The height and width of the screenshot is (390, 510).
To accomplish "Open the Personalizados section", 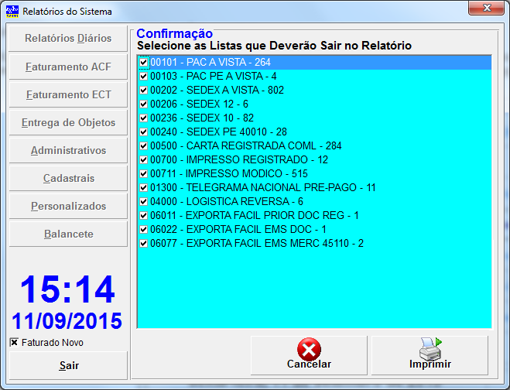I will 68,207.
